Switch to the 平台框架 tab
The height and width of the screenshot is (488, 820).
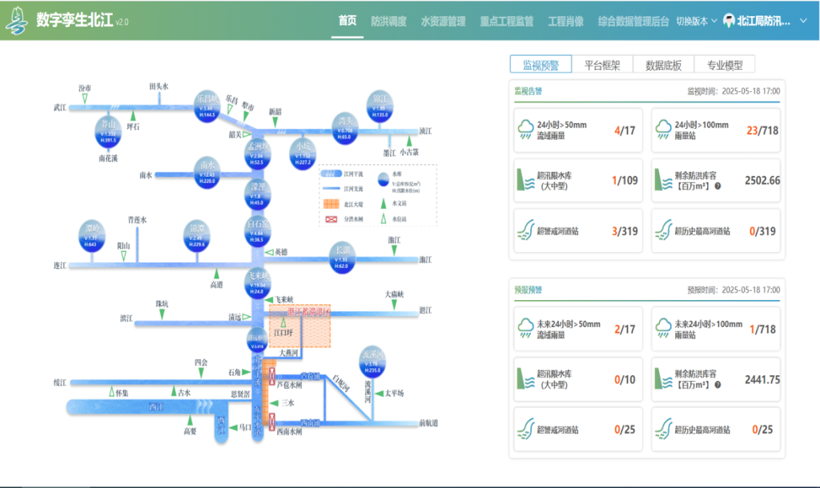point(602,65)
